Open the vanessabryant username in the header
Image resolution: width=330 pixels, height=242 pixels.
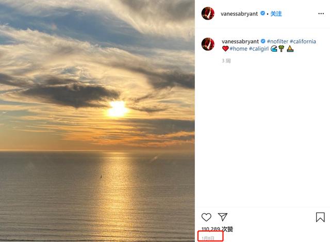(x=239, y=14)
